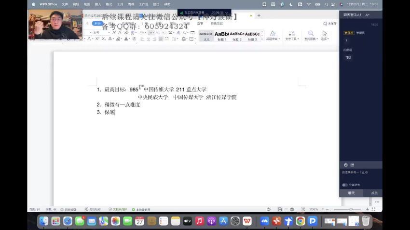Image resolution: width=410 pixels, height=230 pixels.
Task: Open the 编辑 menu in menu bar
Action: [x=76, y=4]
